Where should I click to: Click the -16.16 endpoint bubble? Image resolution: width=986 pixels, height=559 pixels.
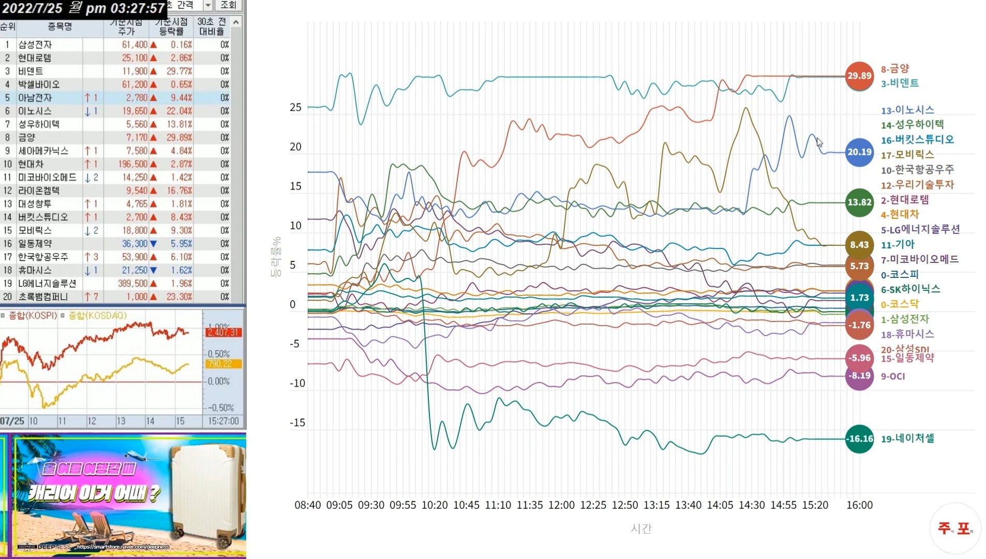859,439
